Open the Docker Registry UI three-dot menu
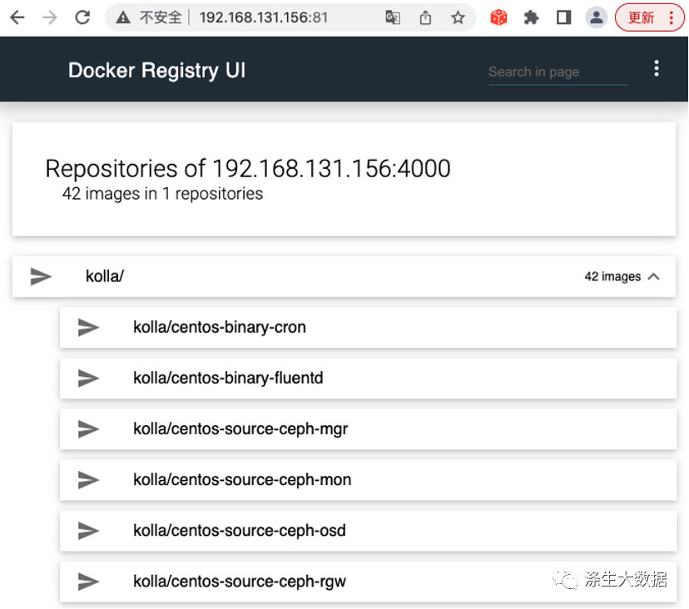Screen dimensions: 689x609 coord(656,68)
